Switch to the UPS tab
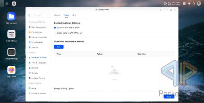Screen dimensions: 204x103 pos(74,15)
